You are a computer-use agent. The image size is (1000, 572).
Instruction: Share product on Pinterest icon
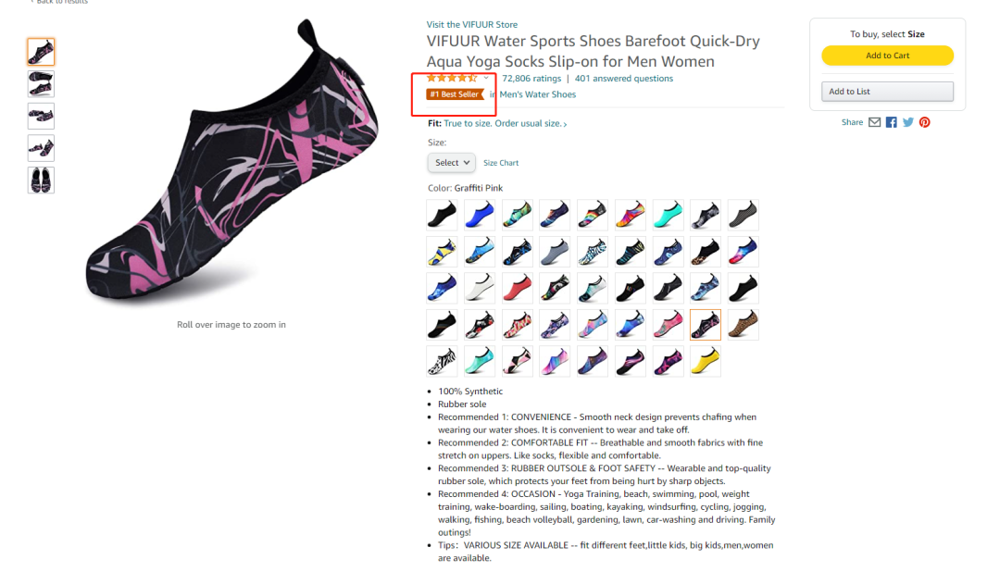pos(925,122)
